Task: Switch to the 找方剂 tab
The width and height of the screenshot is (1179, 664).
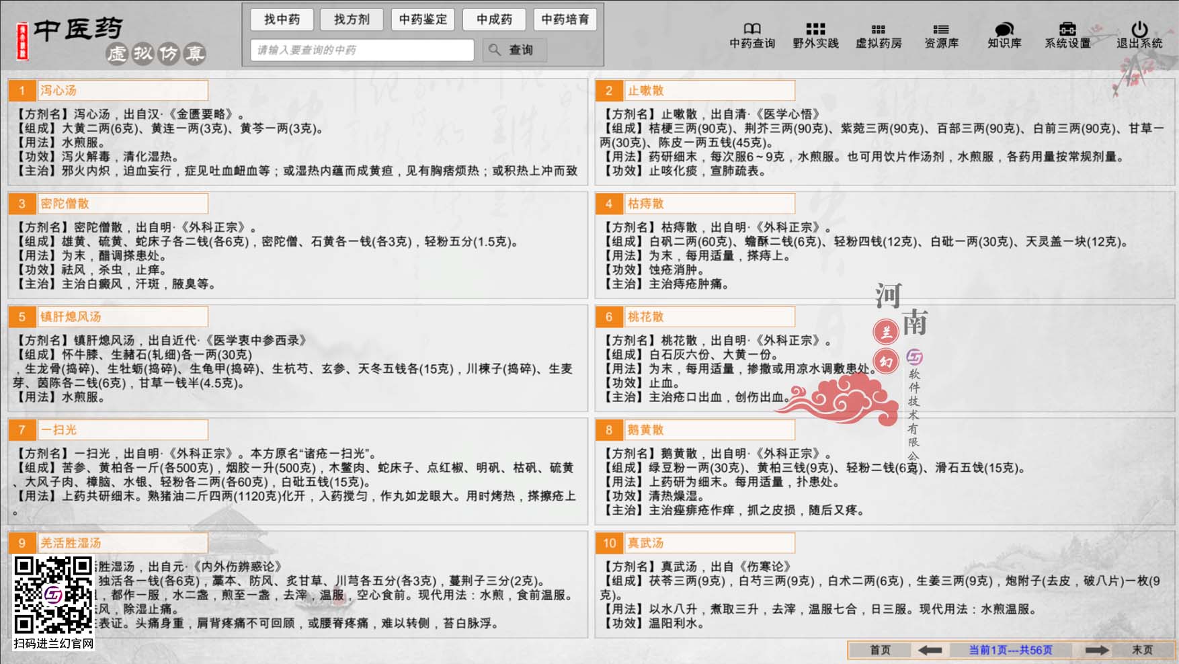Action: [352, 19]
